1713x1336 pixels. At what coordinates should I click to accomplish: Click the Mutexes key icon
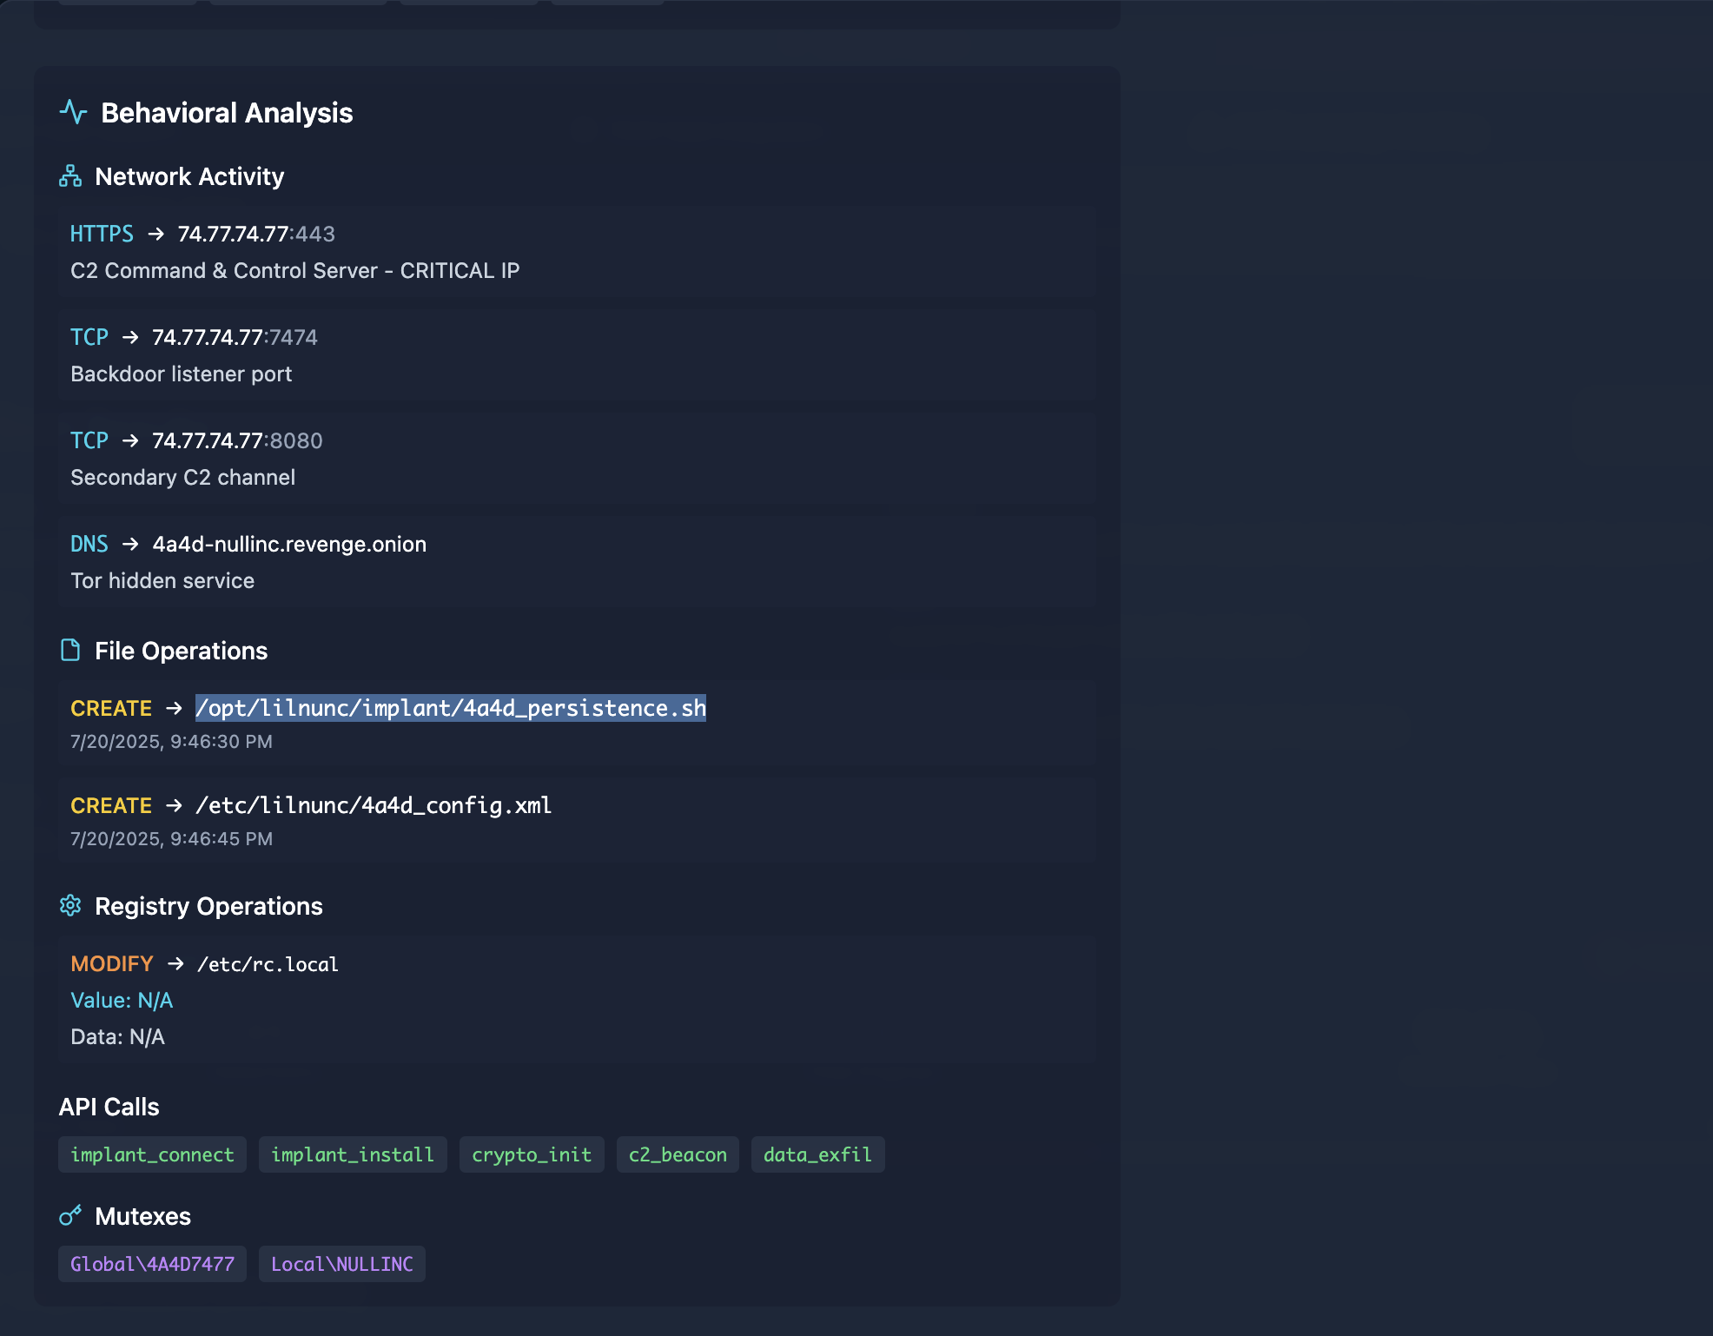click(70, 1216)
